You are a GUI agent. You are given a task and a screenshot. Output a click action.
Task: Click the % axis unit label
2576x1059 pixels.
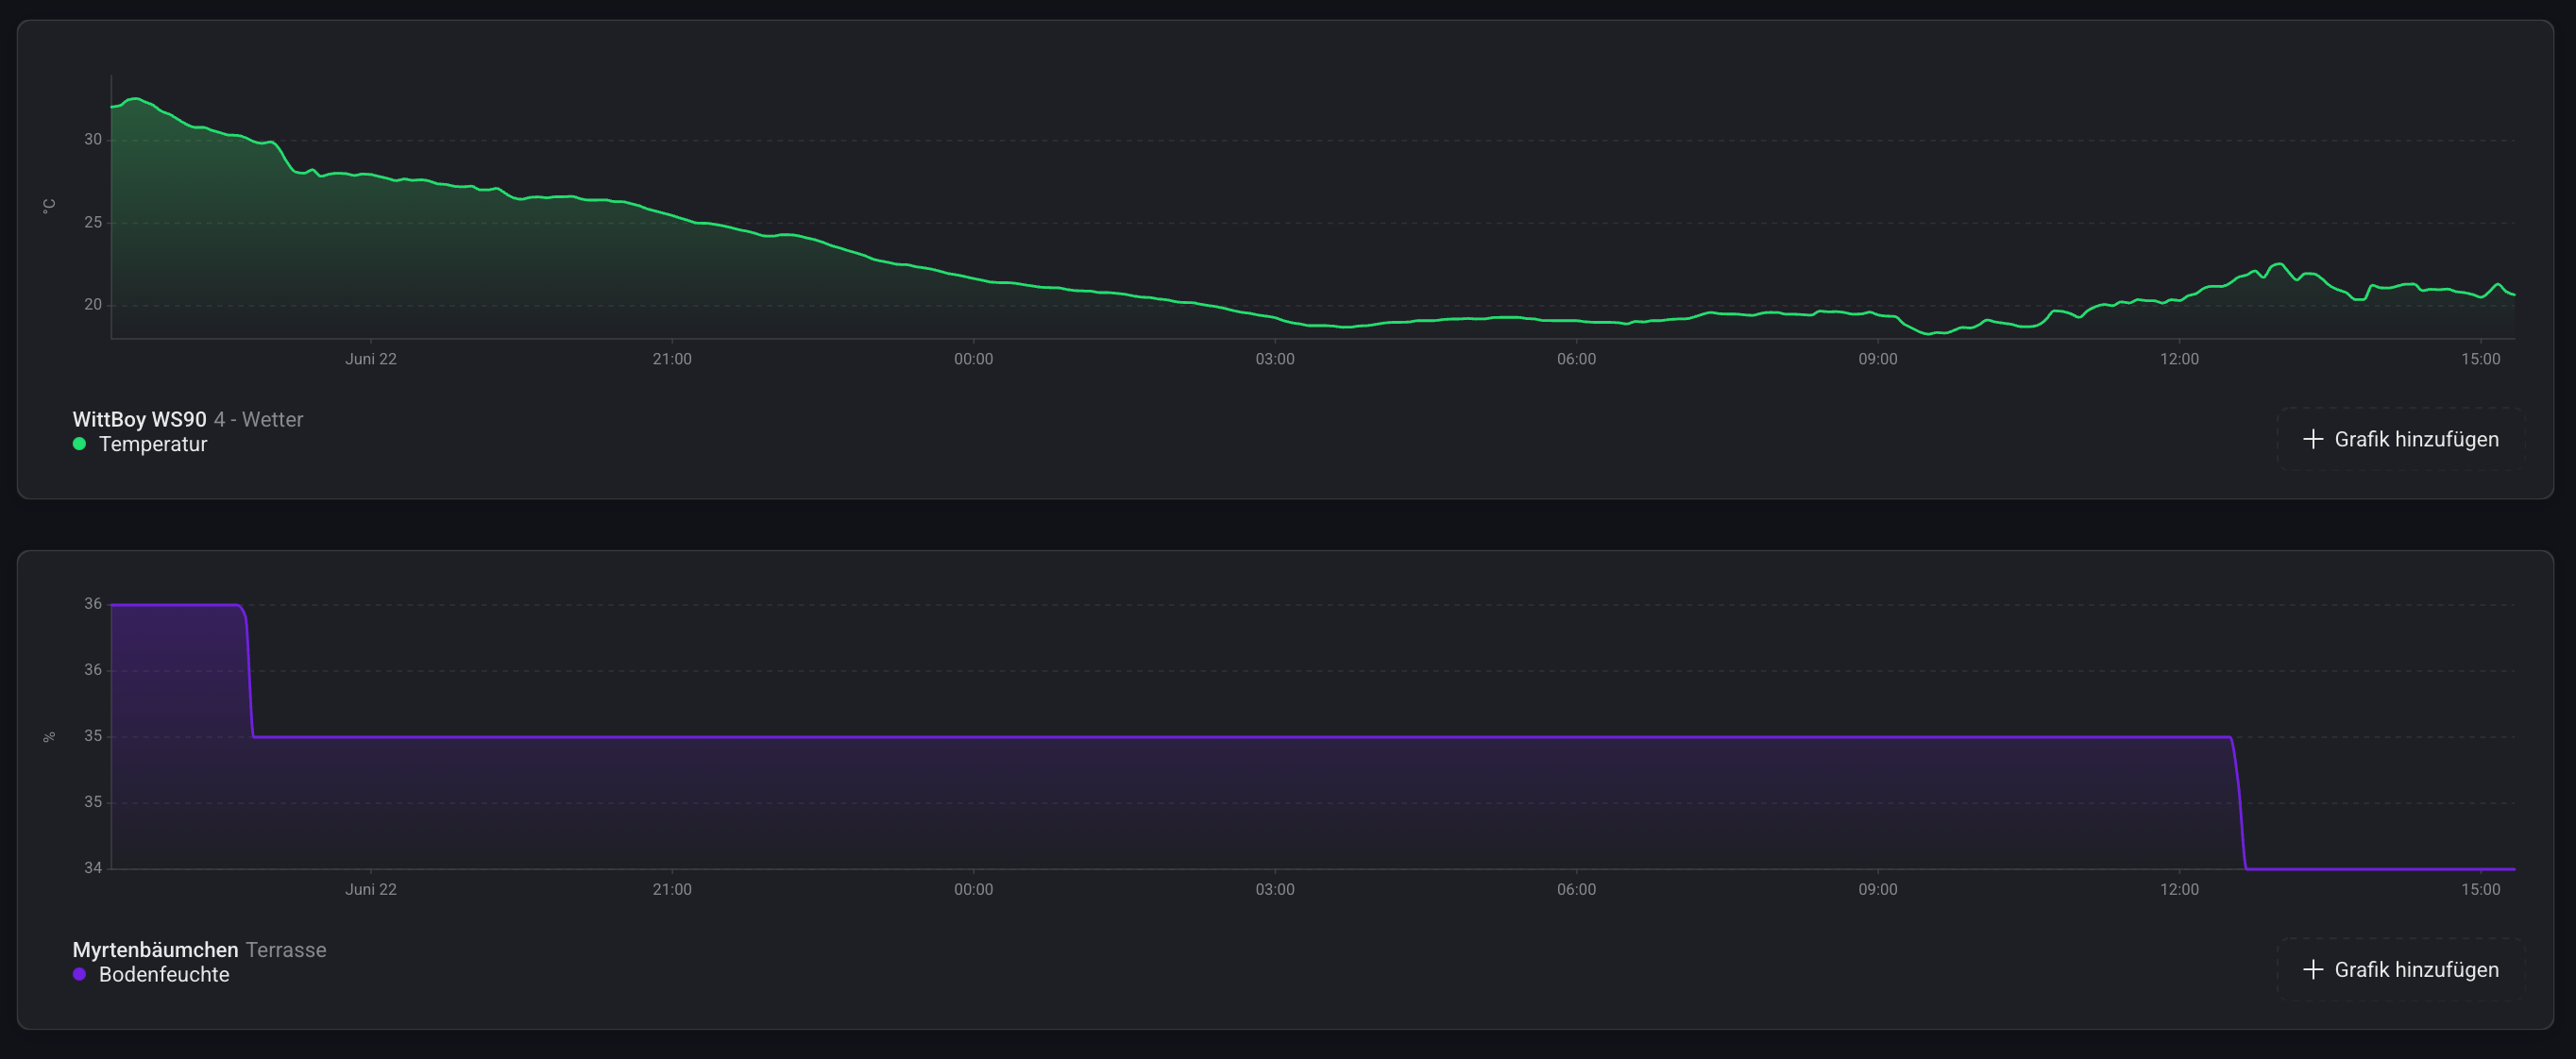pos(49,737)
